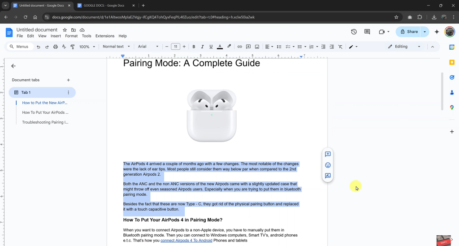Suggest edits from floating side button
Image resolution: width=459 pixels, height=246 pixels.
click(328, 176)
